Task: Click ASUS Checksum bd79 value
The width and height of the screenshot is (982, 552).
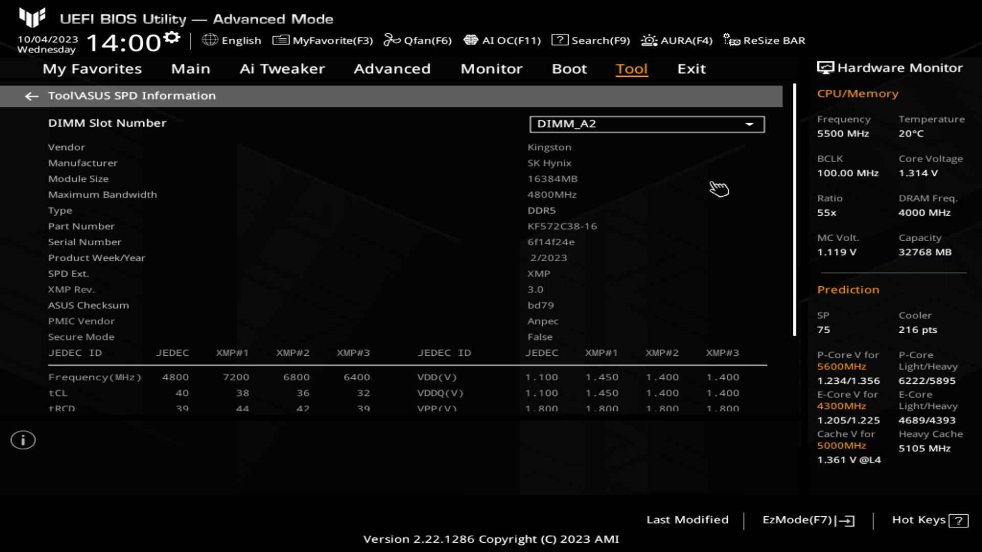Action: (541, 306)
